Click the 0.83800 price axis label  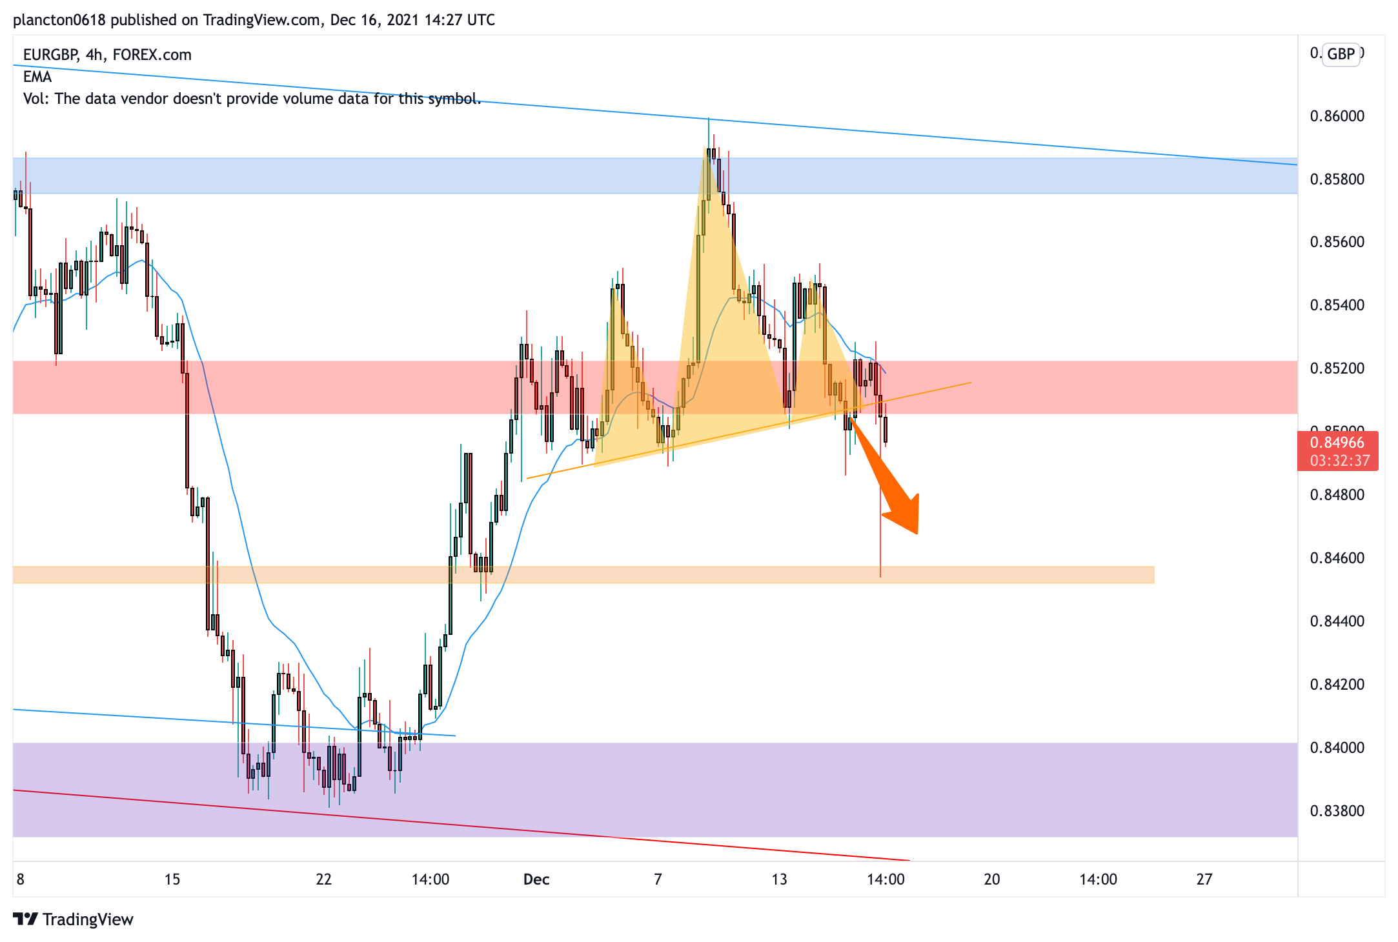tap(1337, 811)
